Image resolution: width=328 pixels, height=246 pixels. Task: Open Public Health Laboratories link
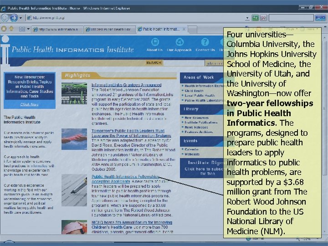pyautogui.click(x=204, y=100)
